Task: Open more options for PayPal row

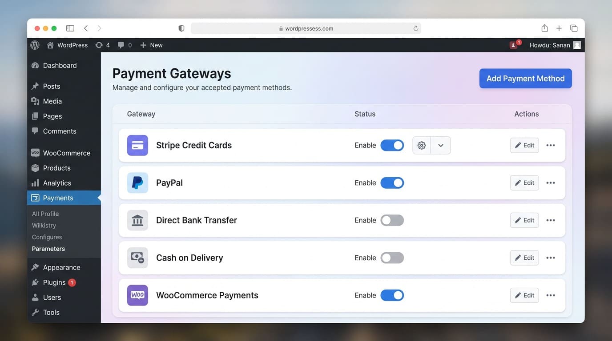Action: click(551, 183)
